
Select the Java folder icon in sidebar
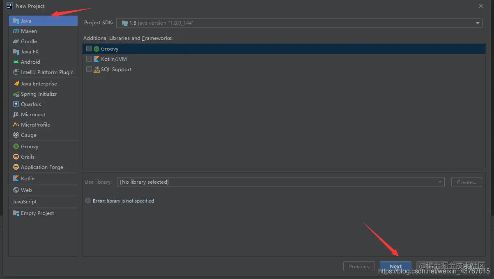(x=16, y=21)
